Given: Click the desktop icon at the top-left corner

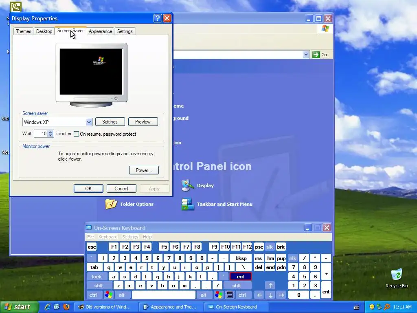Looking at the screenshot, I should [15, 7].
